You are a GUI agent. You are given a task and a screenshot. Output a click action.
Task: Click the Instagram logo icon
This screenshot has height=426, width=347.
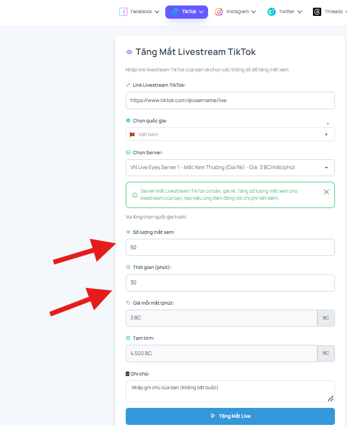(x=219, y=12)
